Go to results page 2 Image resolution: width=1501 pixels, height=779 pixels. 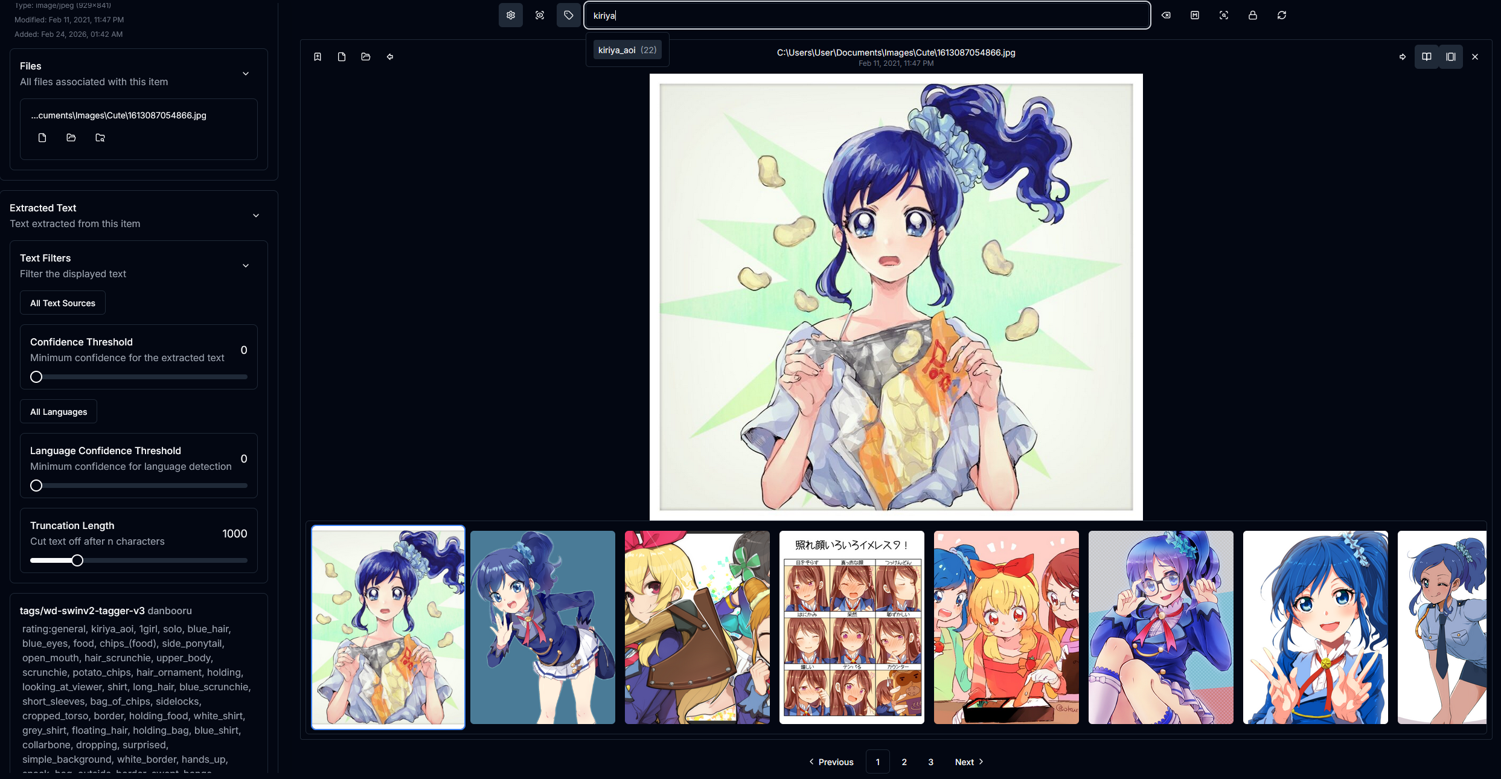coord(904,762)
